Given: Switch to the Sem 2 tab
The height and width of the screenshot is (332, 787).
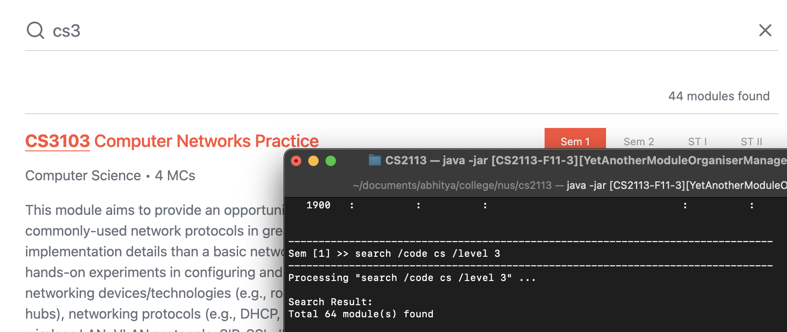Looking at the screenshot, I should [639, 141].
